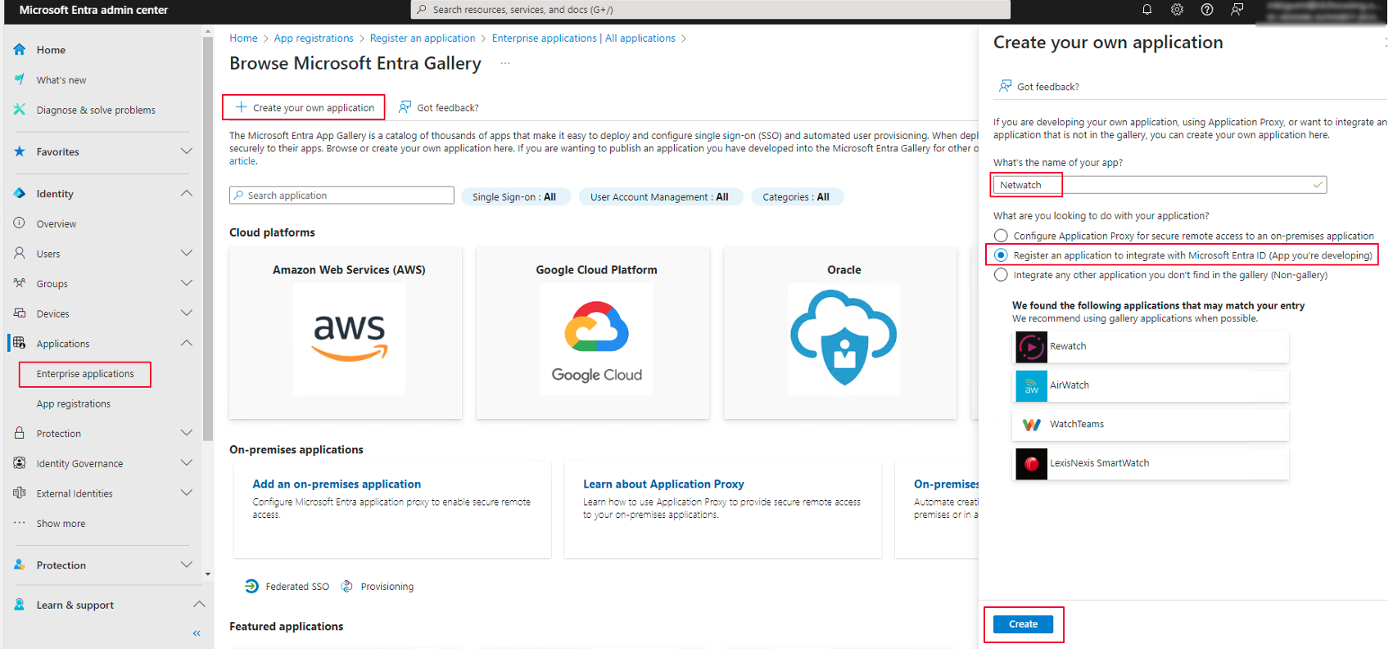This screenshot has width=1393, height=653.
Task: Click the top search resources bar
Action: (710, 10)
